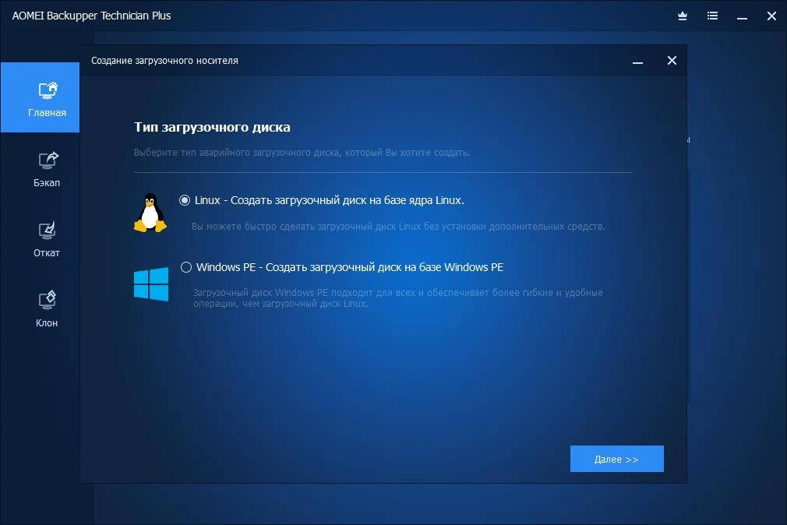The width and height of the screenshot is (787, 525).
Task: Click the crown upgrade icon
Action: coord(683,16)
